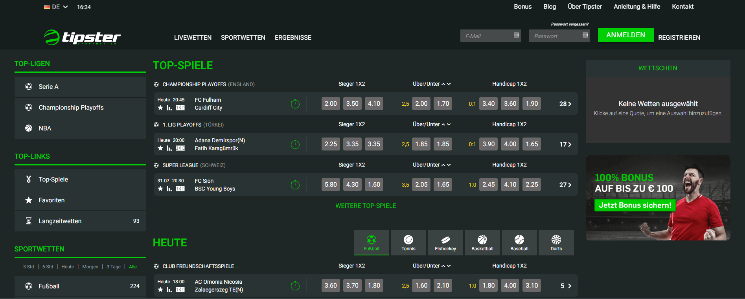
Task: Select Tennis tab under Heute
Action: tap(408, 242)
